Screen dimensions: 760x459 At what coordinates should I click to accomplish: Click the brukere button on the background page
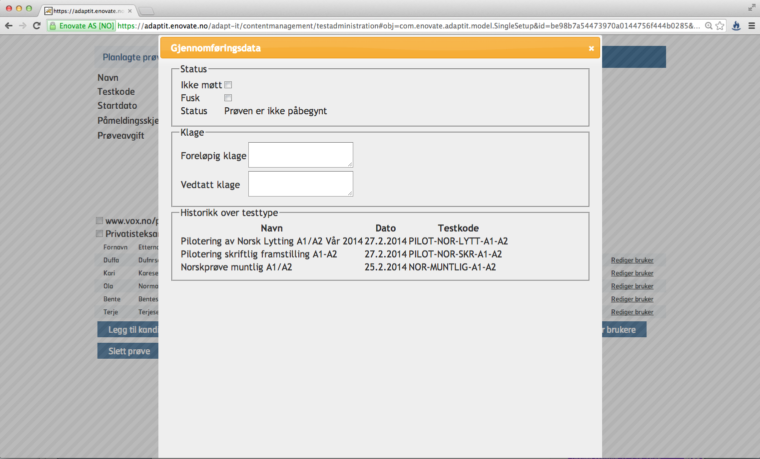point(624,330)
